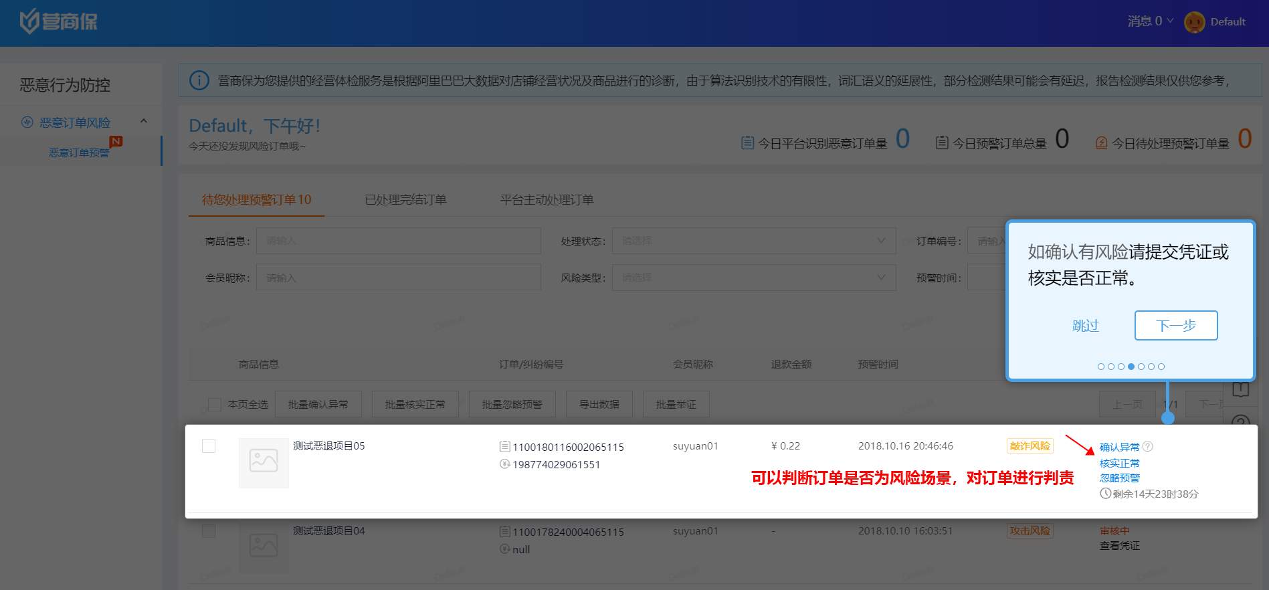The width and height of the screenshot is (1269, 590).
Task: Open the 处理状态 dropdown
Action: point(753,241)
